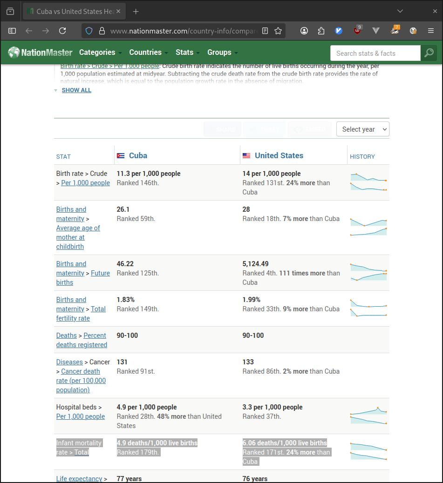Viewport: 443px width, 483px height.
Task: Open Firefox reader view icon
Action: pos(265,31)
